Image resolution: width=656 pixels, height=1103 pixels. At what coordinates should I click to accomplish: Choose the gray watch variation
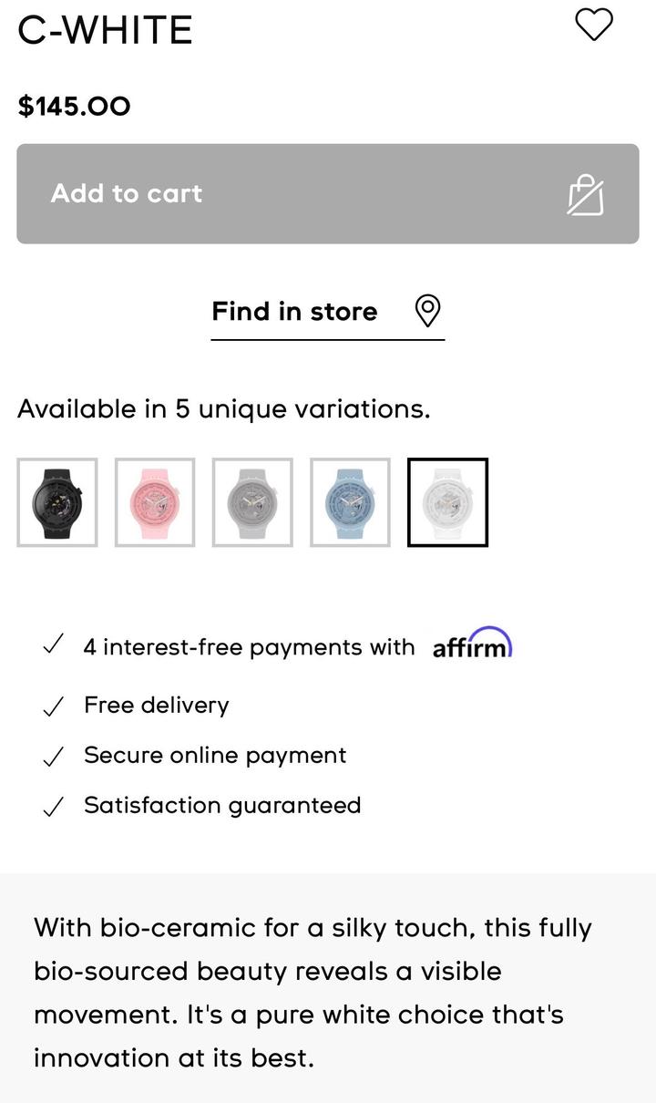pyautogui.click(x=252, y=502)
